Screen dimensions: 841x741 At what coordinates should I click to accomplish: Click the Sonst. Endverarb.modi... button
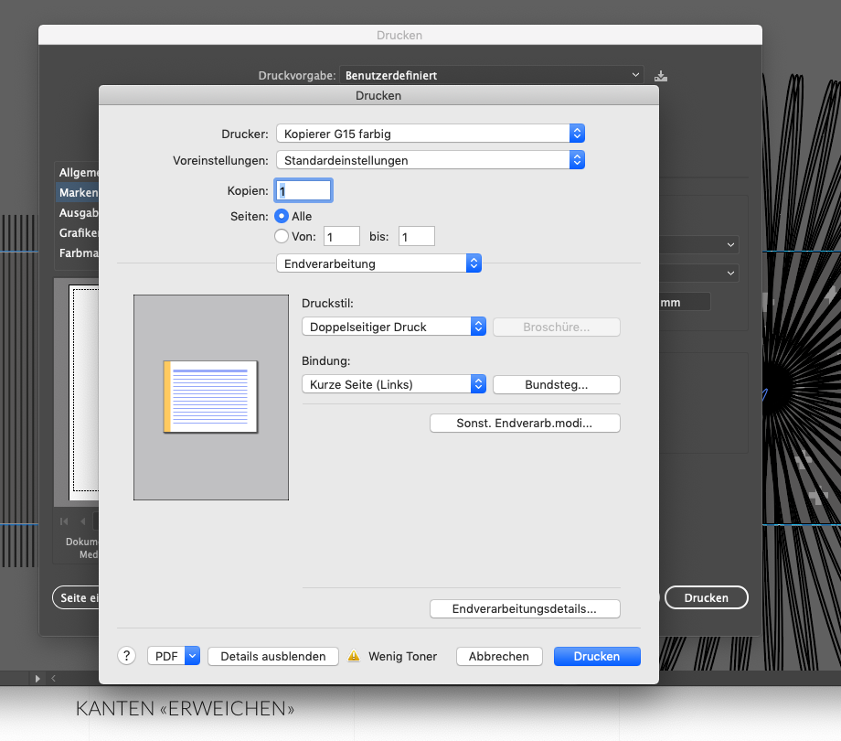(525, 424)
